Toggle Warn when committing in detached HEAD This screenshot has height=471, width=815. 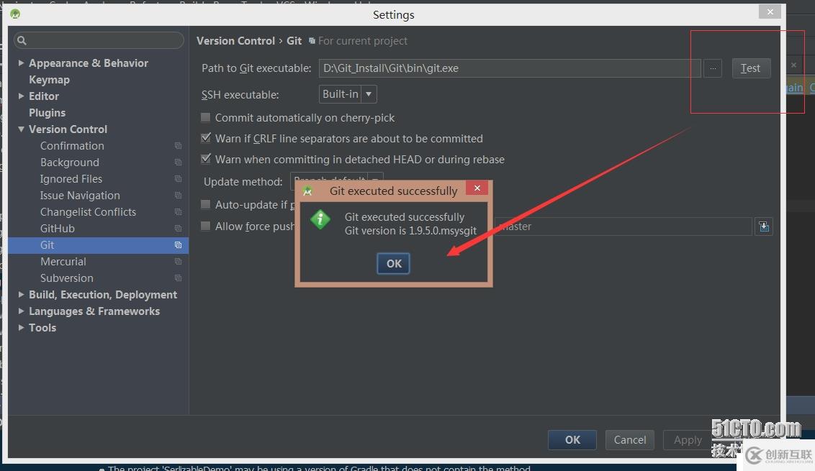pos(206,159)
